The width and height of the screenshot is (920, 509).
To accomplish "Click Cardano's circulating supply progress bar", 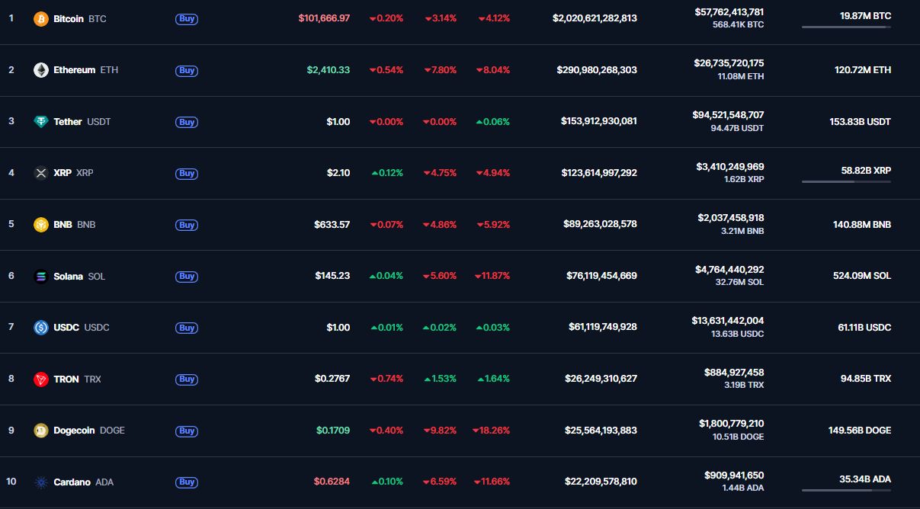I will coord(846,491).
